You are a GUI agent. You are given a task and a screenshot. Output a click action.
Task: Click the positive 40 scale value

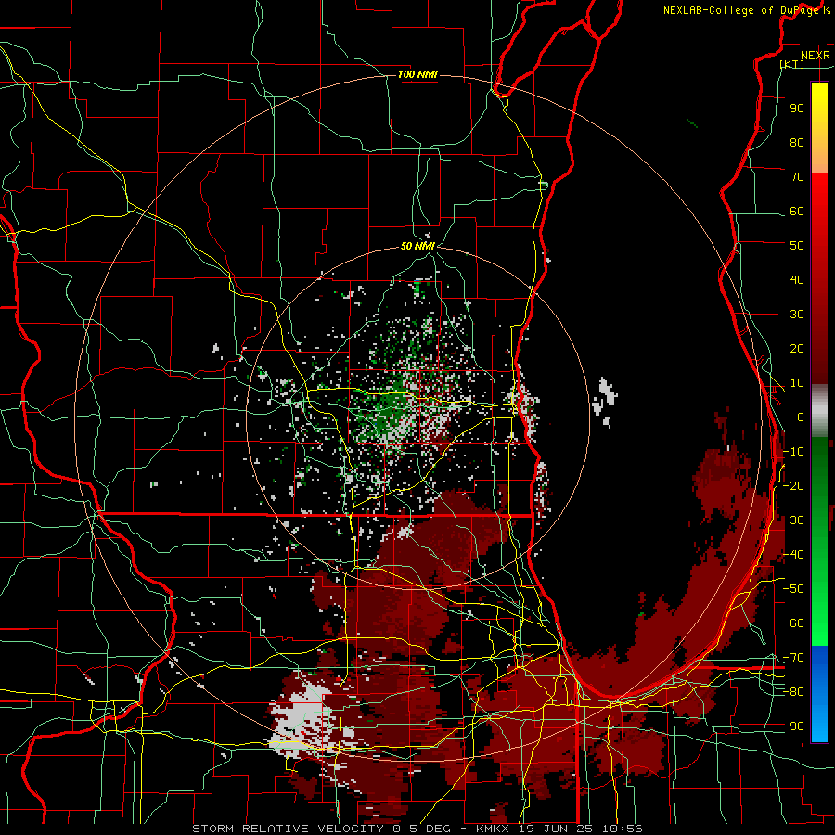797,279
